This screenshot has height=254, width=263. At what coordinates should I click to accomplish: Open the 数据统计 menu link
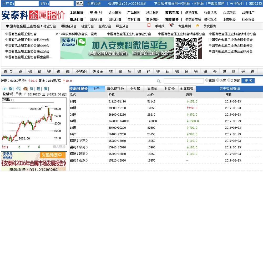click(x=153, y=20)
